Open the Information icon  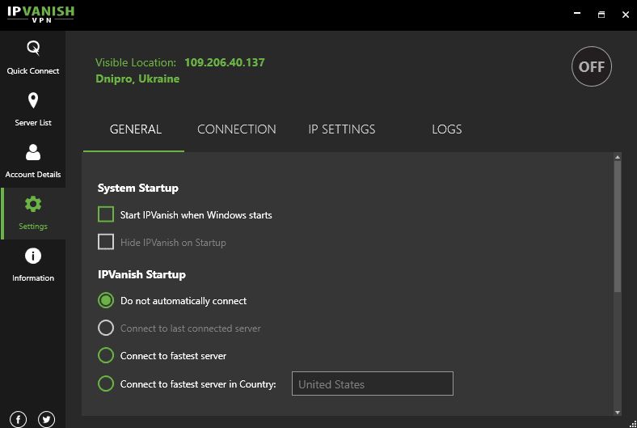tap(33, 256)
